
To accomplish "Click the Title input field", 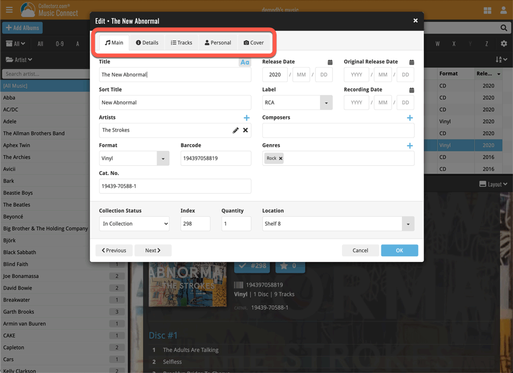I will click(x=175, y=75).
